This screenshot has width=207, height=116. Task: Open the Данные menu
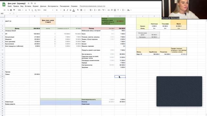tap(43, 6)
